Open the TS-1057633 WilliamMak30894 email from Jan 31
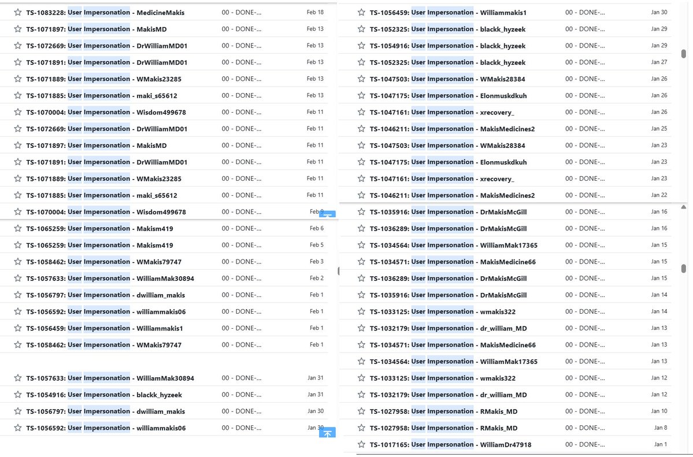This screenshot has width=693, height=457. pos(164,378)
